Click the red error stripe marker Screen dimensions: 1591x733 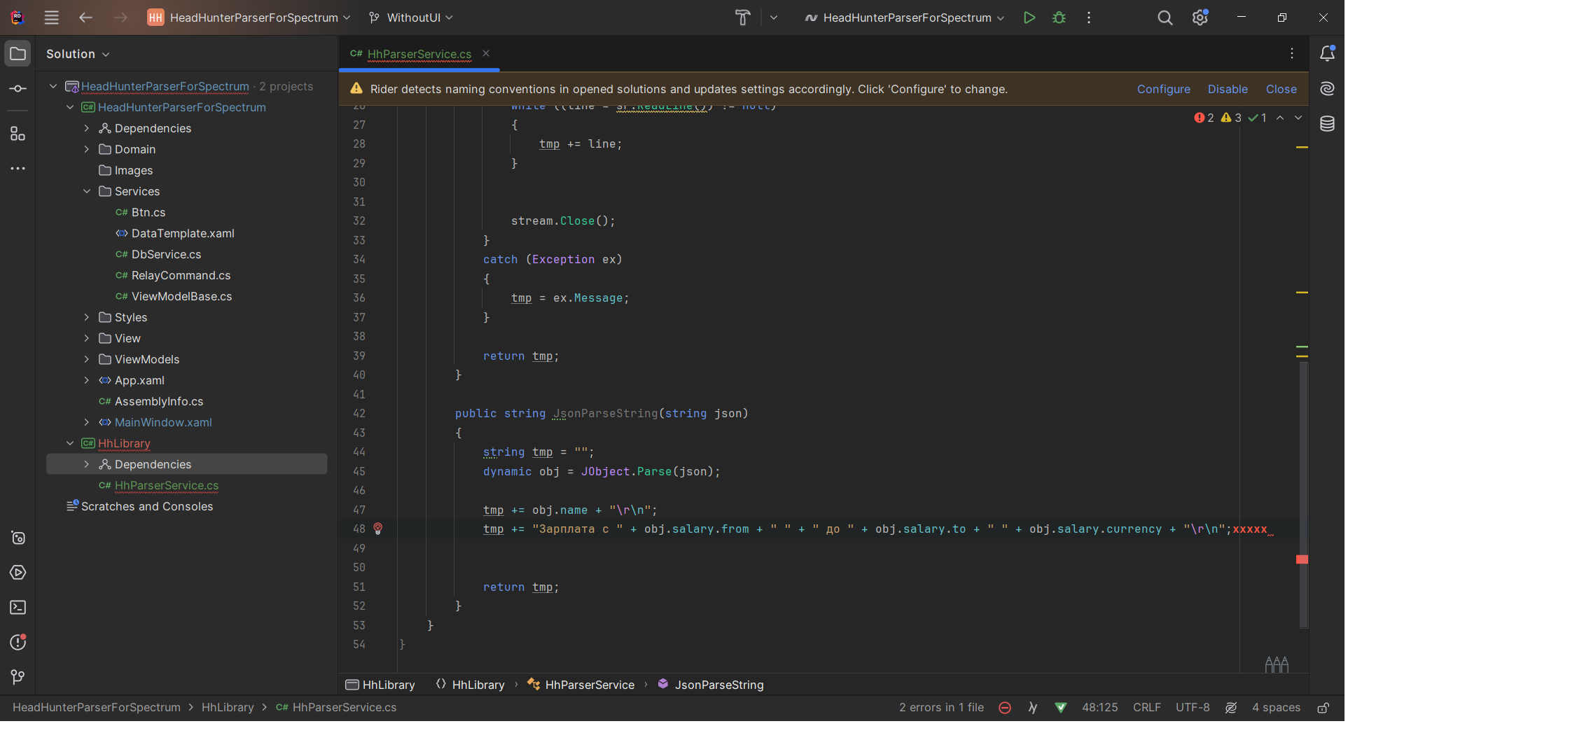[x=1302, y=559]
